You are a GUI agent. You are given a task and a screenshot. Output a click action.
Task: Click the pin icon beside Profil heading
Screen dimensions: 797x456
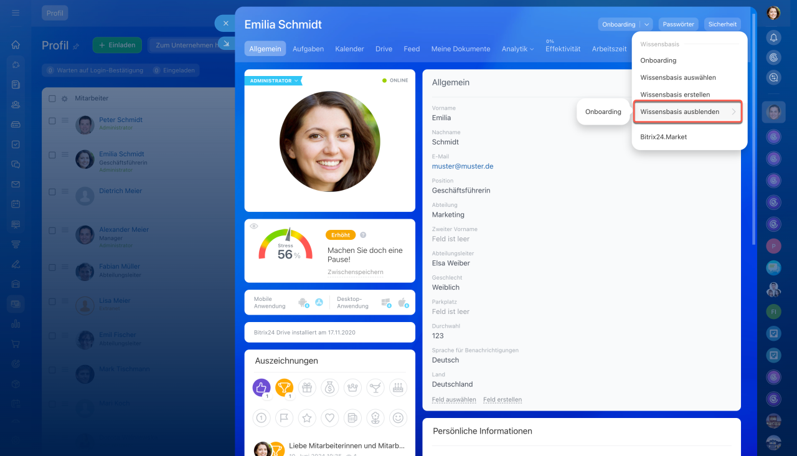tap(76, 46)
